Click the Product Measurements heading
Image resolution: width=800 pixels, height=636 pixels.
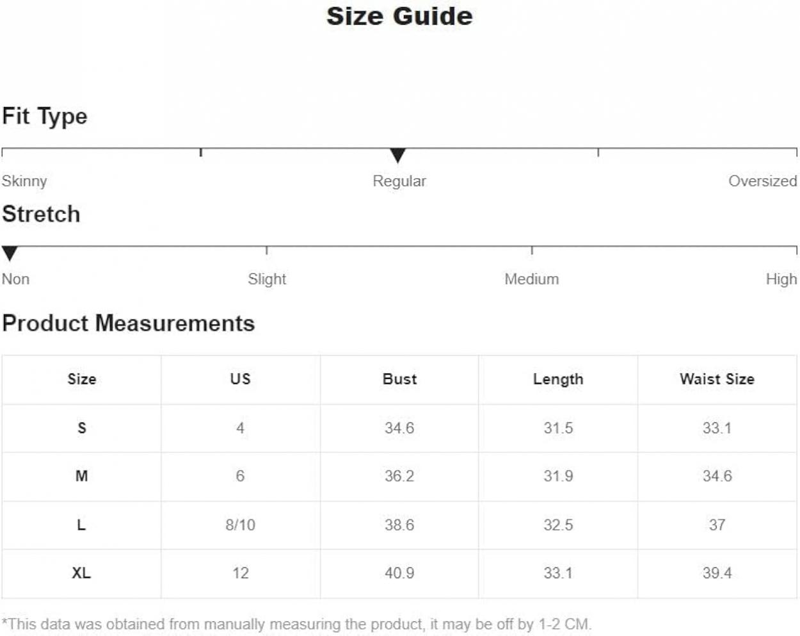tap(128, 323)
